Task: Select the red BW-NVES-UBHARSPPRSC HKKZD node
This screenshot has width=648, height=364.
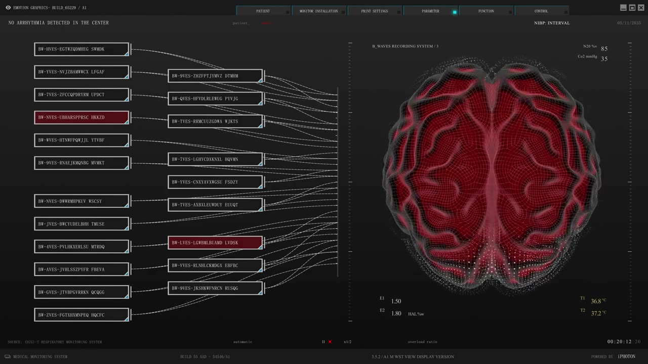Action: (x=82, y=117)
